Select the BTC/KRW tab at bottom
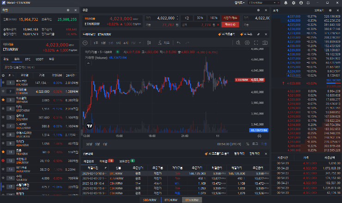The height and width of the screenshot is (203, 342). point(171,200)
